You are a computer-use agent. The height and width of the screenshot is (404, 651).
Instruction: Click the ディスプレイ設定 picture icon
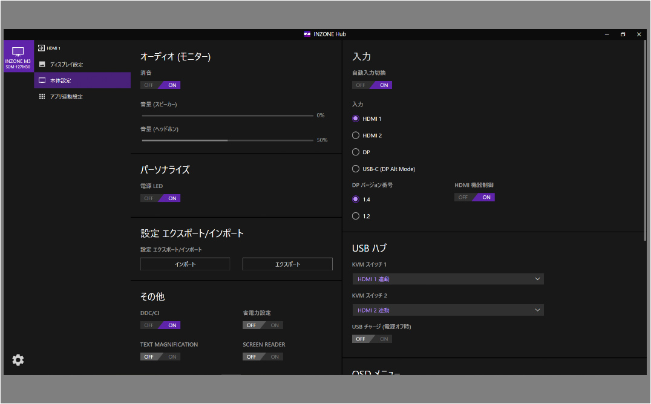tap(42, 64)
